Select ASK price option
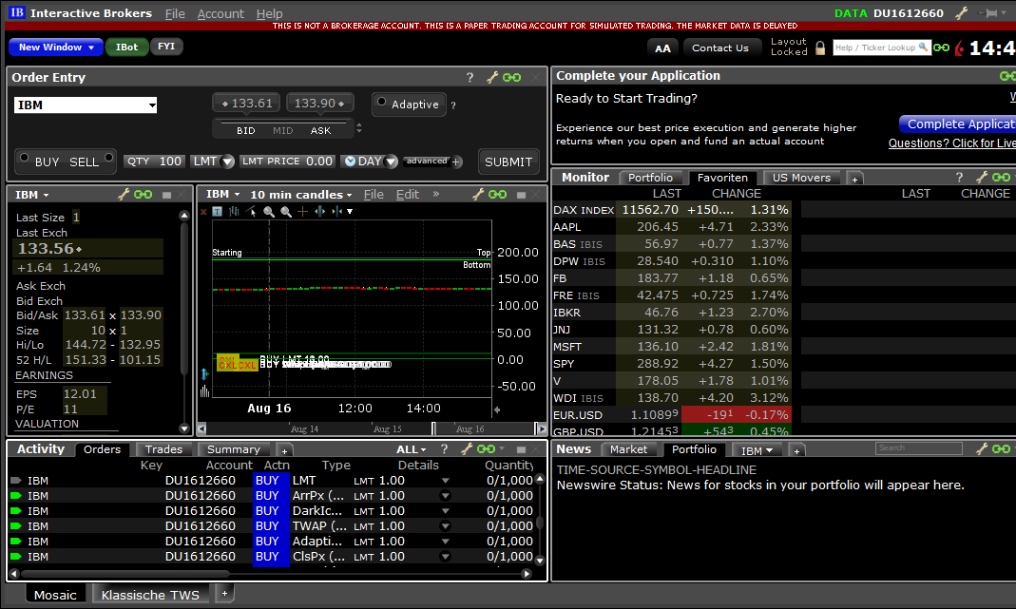The image size is (1016, 609). click(320, 131)
